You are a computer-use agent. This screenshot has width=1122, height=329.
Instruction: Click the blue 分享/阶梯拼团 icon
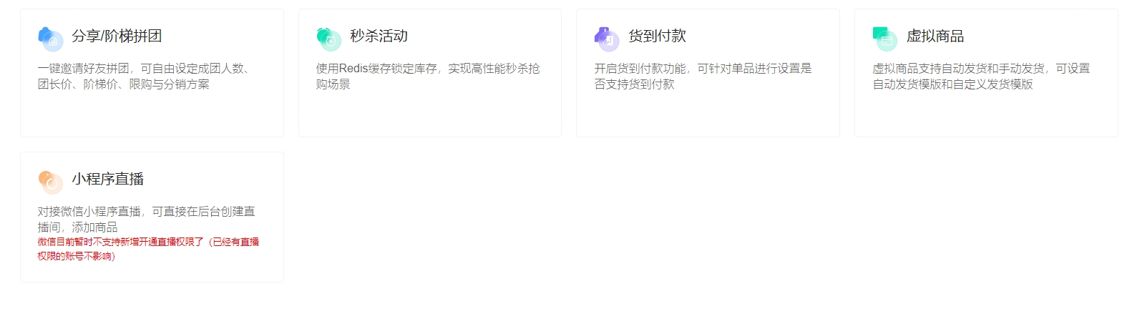click(51, 39)
